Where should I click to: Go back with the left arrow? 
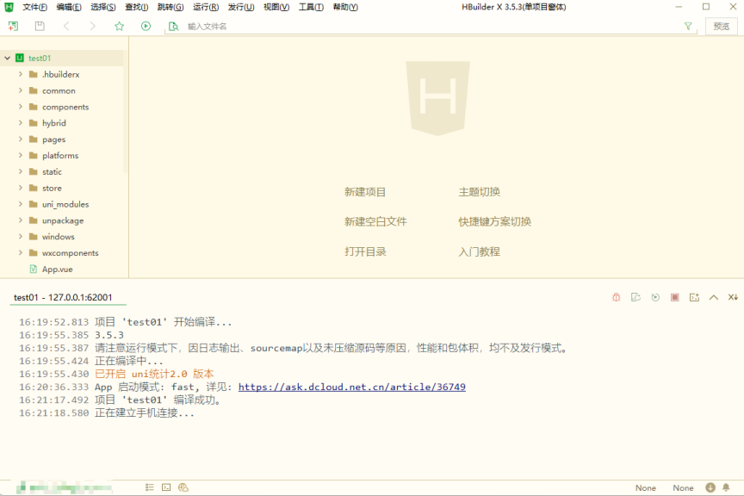(66, 26)
